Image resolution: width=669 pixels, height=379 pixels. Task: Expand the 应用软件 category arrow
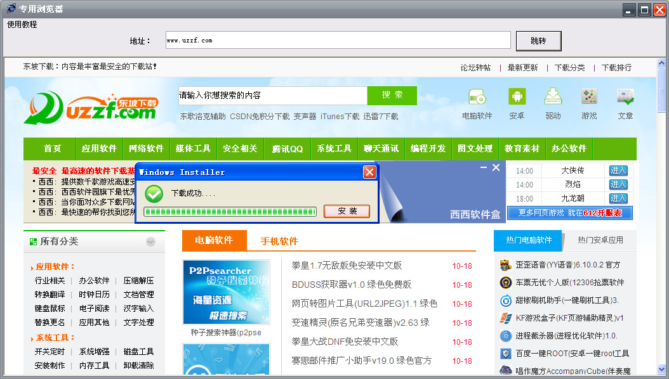32,267
